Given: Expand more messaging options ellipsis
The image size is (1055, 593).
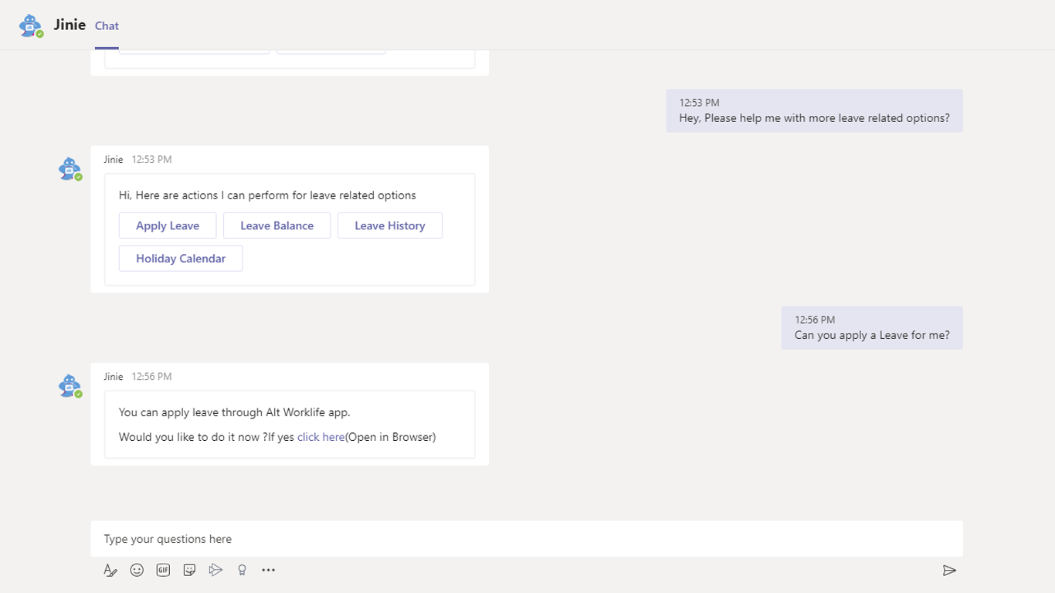Looking at the screenshot, I should tap(268, 571).
